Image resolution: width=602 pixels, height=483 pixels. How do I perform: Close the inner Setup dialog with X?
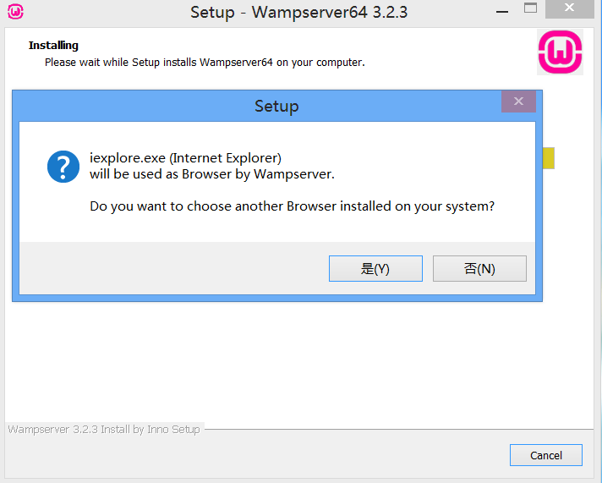[518, 102]
